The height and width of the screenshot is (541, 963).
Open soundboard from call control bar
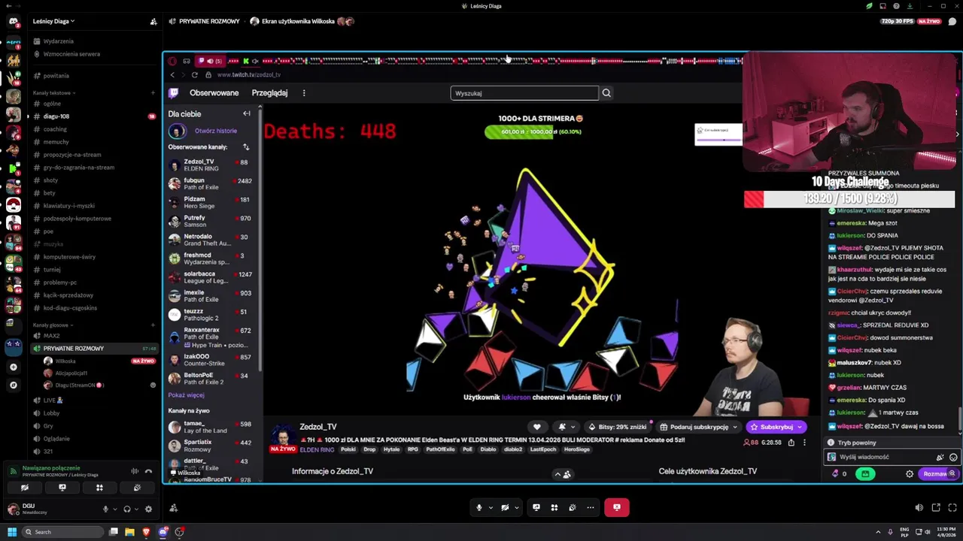coord(573,507)
